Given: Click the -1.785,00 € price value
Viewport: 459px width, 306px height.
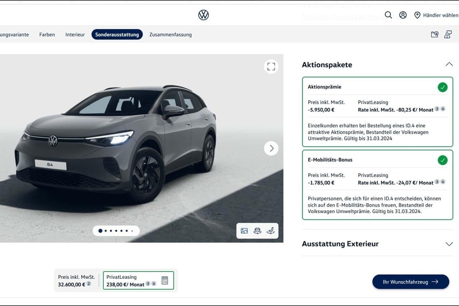Looking at the screenshot, I should [321, 183].
